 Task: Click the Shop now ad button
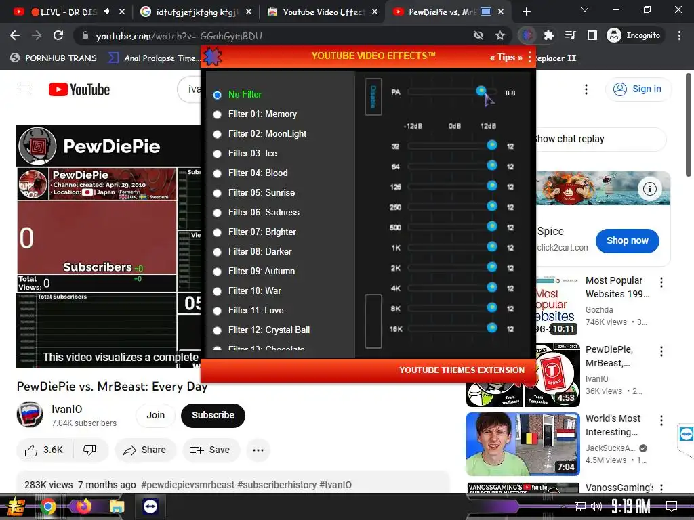click(627, 241)
